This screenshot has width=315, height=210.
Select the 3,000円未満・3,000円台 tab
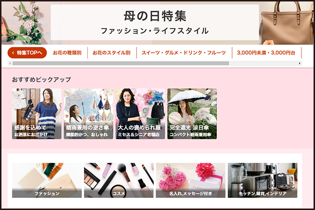(x=266, y=53)
